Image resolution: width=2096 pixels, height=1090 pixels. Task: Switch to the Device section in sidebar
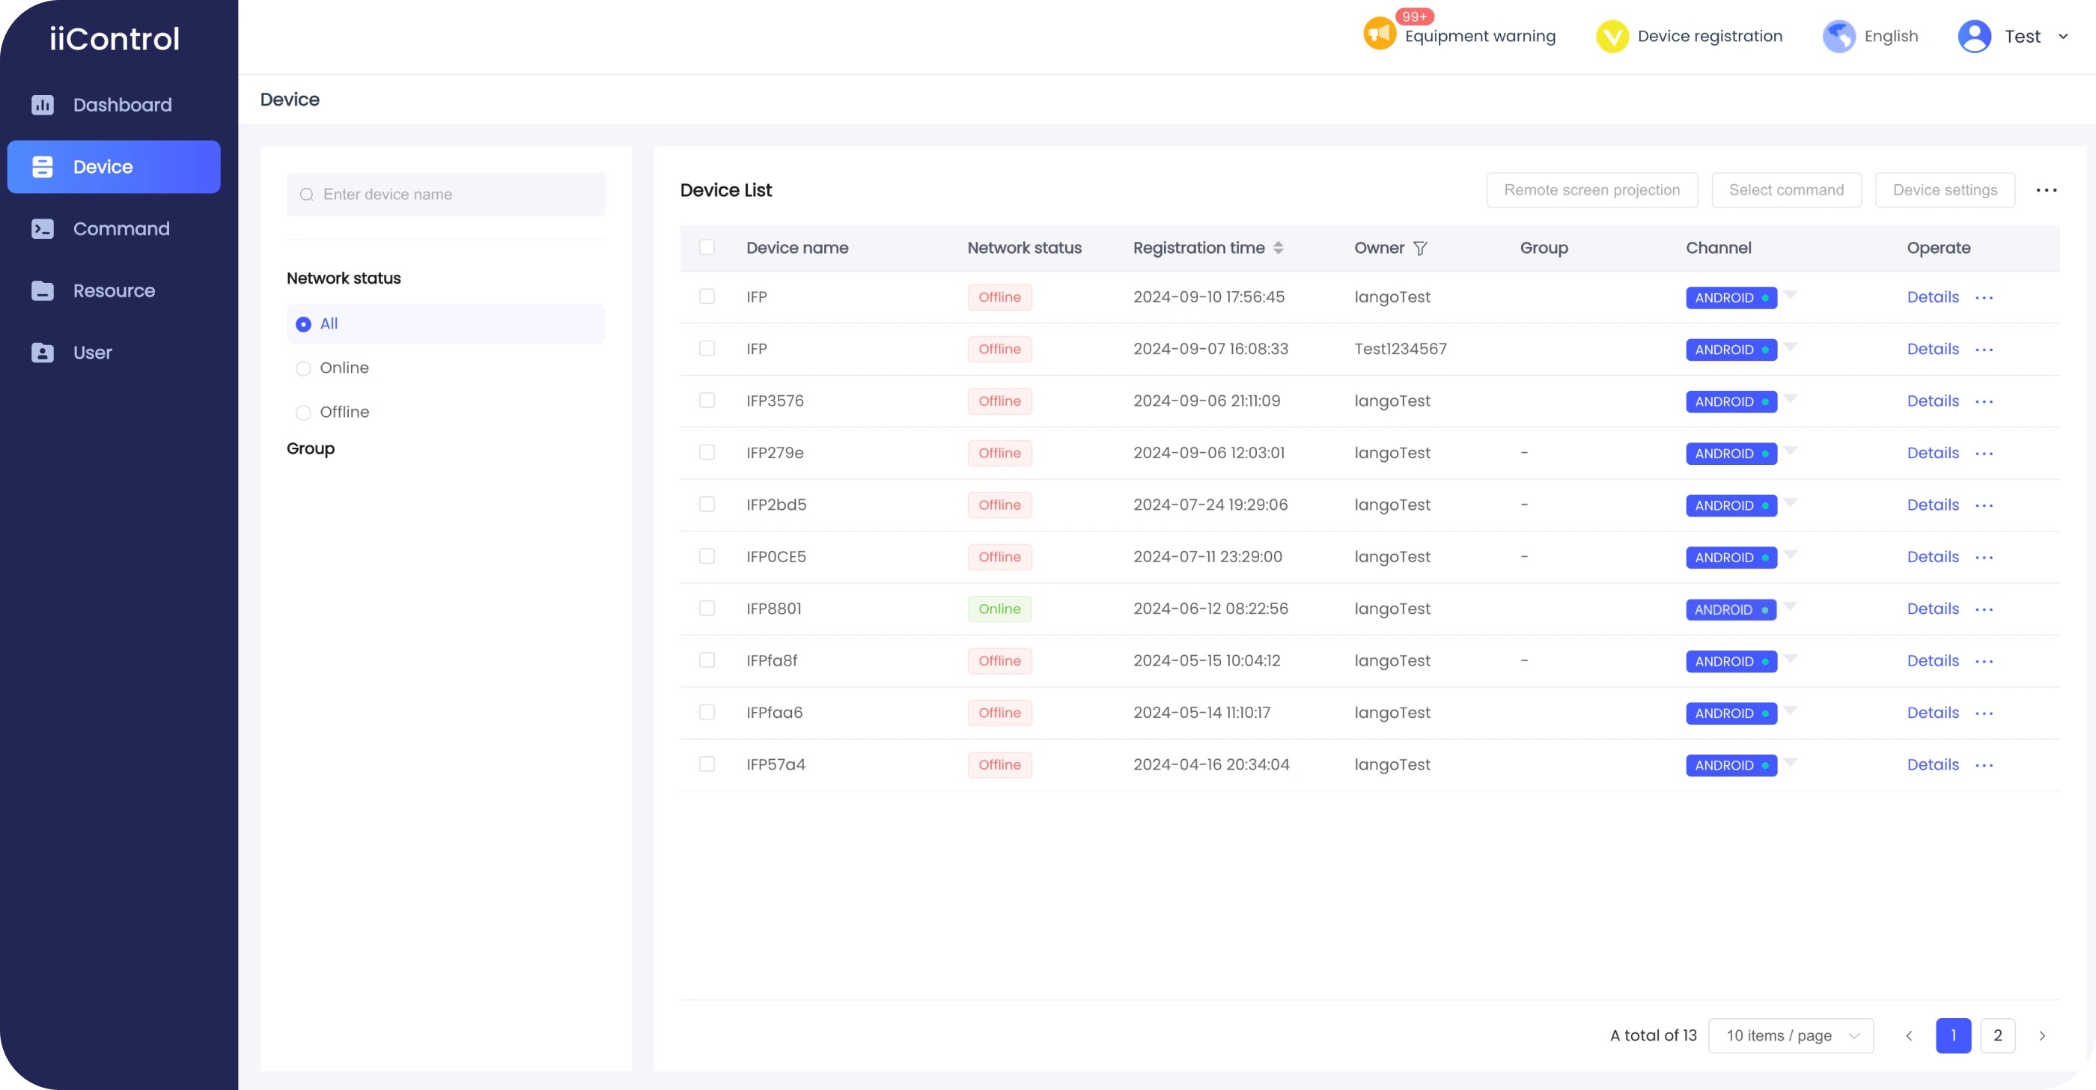point(103,167)
